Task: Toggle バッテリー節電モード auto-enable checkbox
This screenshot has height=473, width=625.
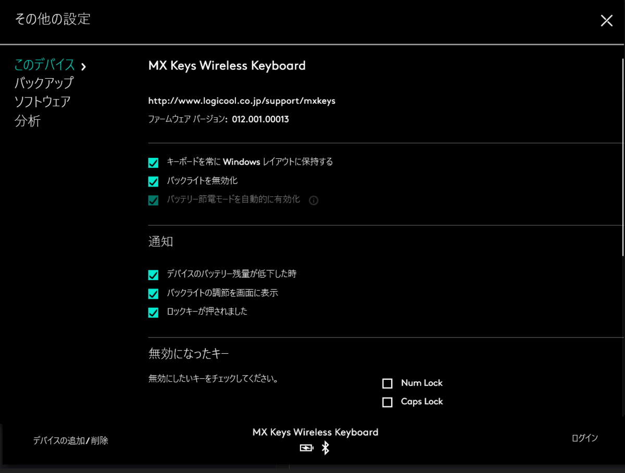Action: click(x=153, y=201)
